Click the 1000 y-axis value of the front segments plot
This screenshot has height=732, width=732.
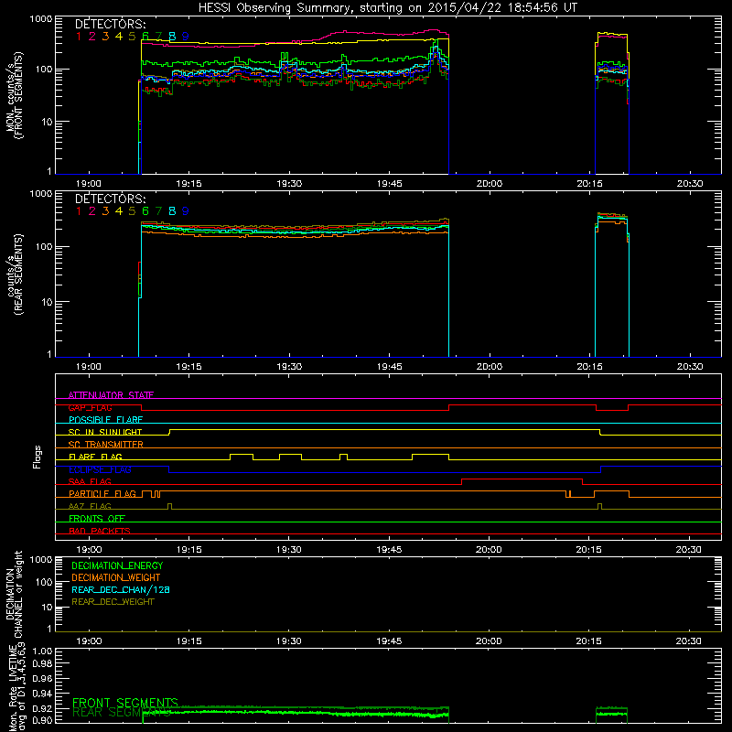click(x=41, y=19)
